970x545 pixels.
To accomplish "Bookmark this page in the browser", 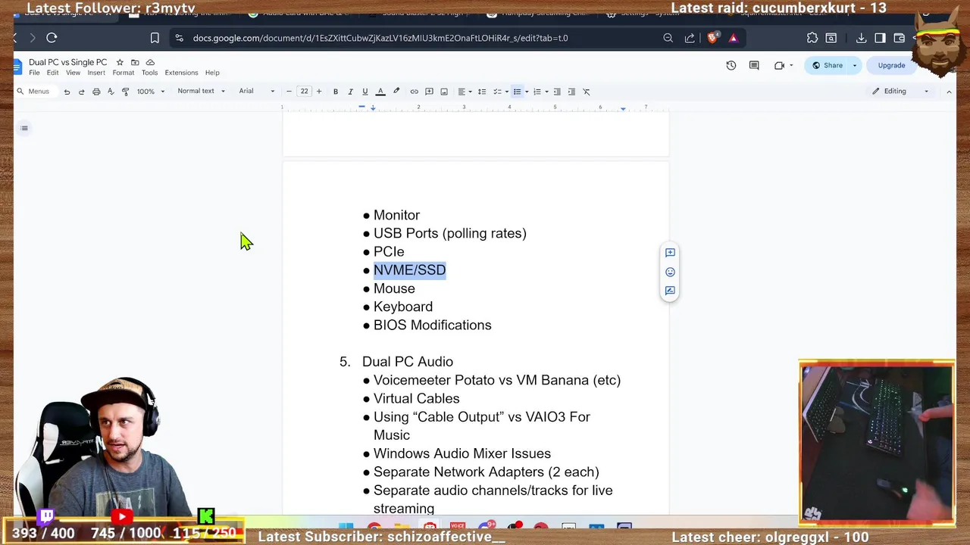I will click(x=155, y=38).
